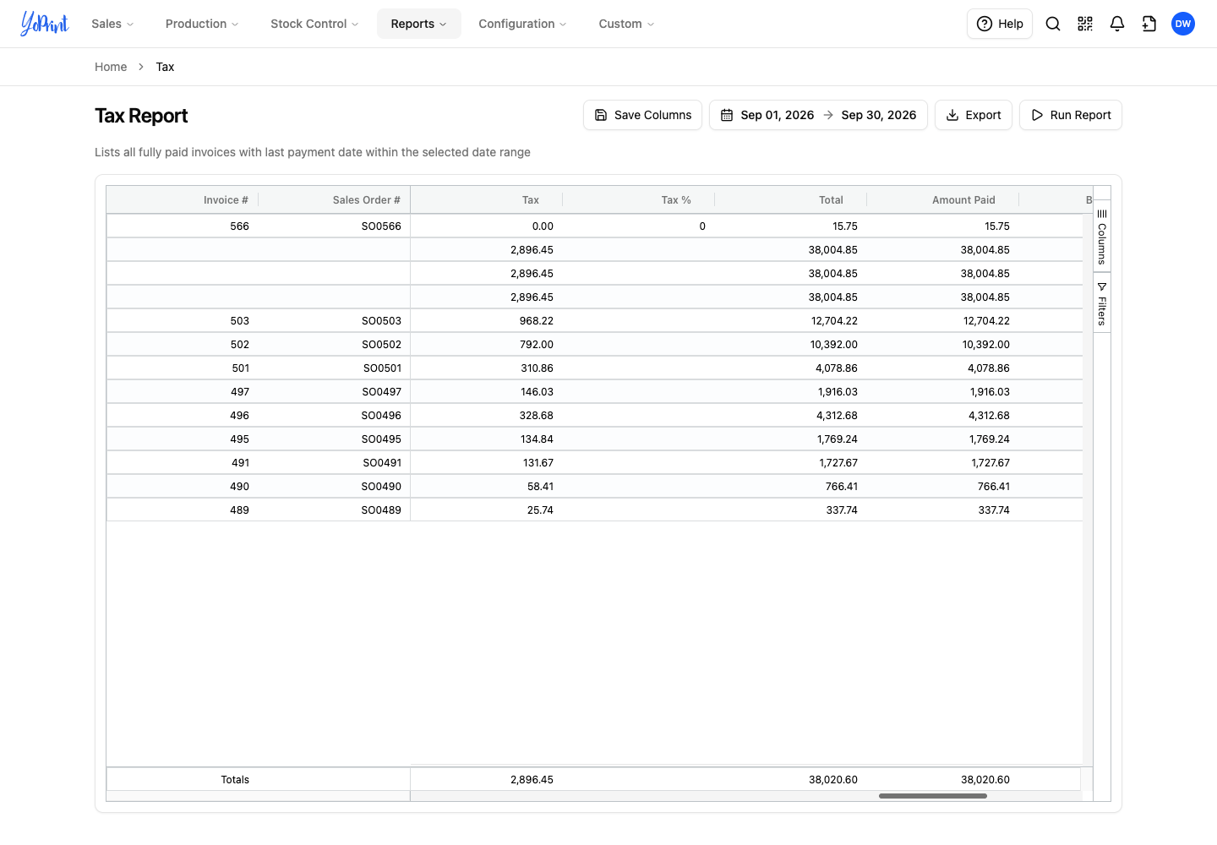View notifications bell icon

click(x=1117, y=24)
